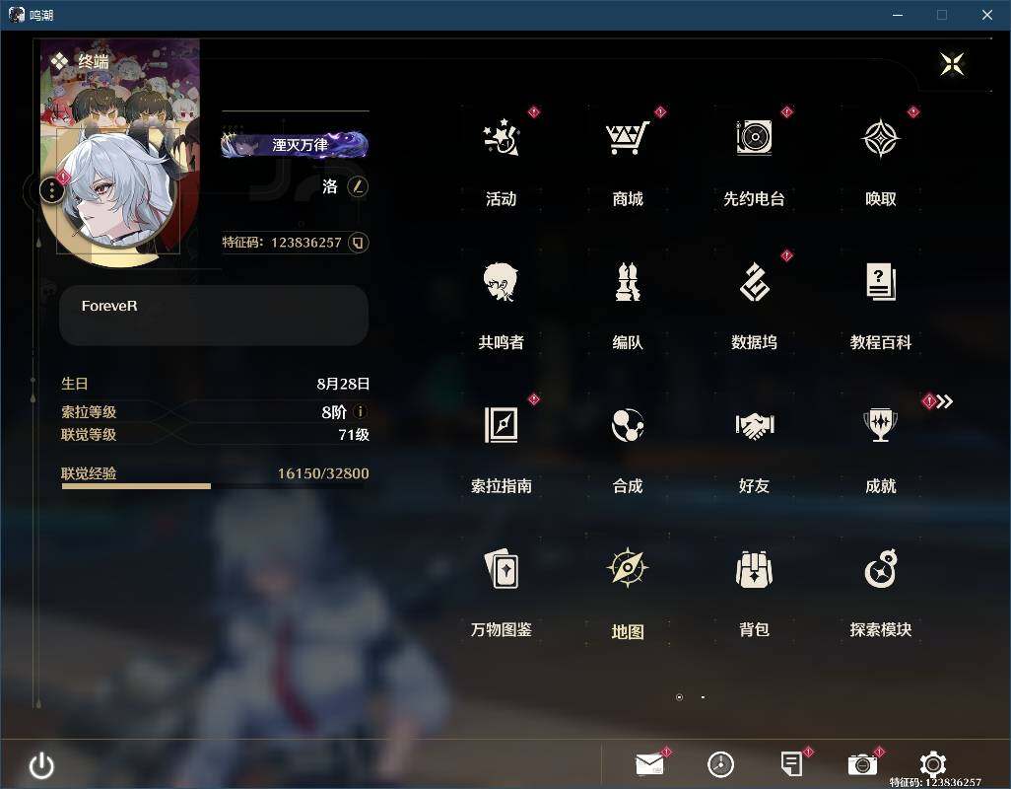Open the 唤取 convene screen
The width and height of the screenshot is (1011, 789).
[x=880, y=158]
